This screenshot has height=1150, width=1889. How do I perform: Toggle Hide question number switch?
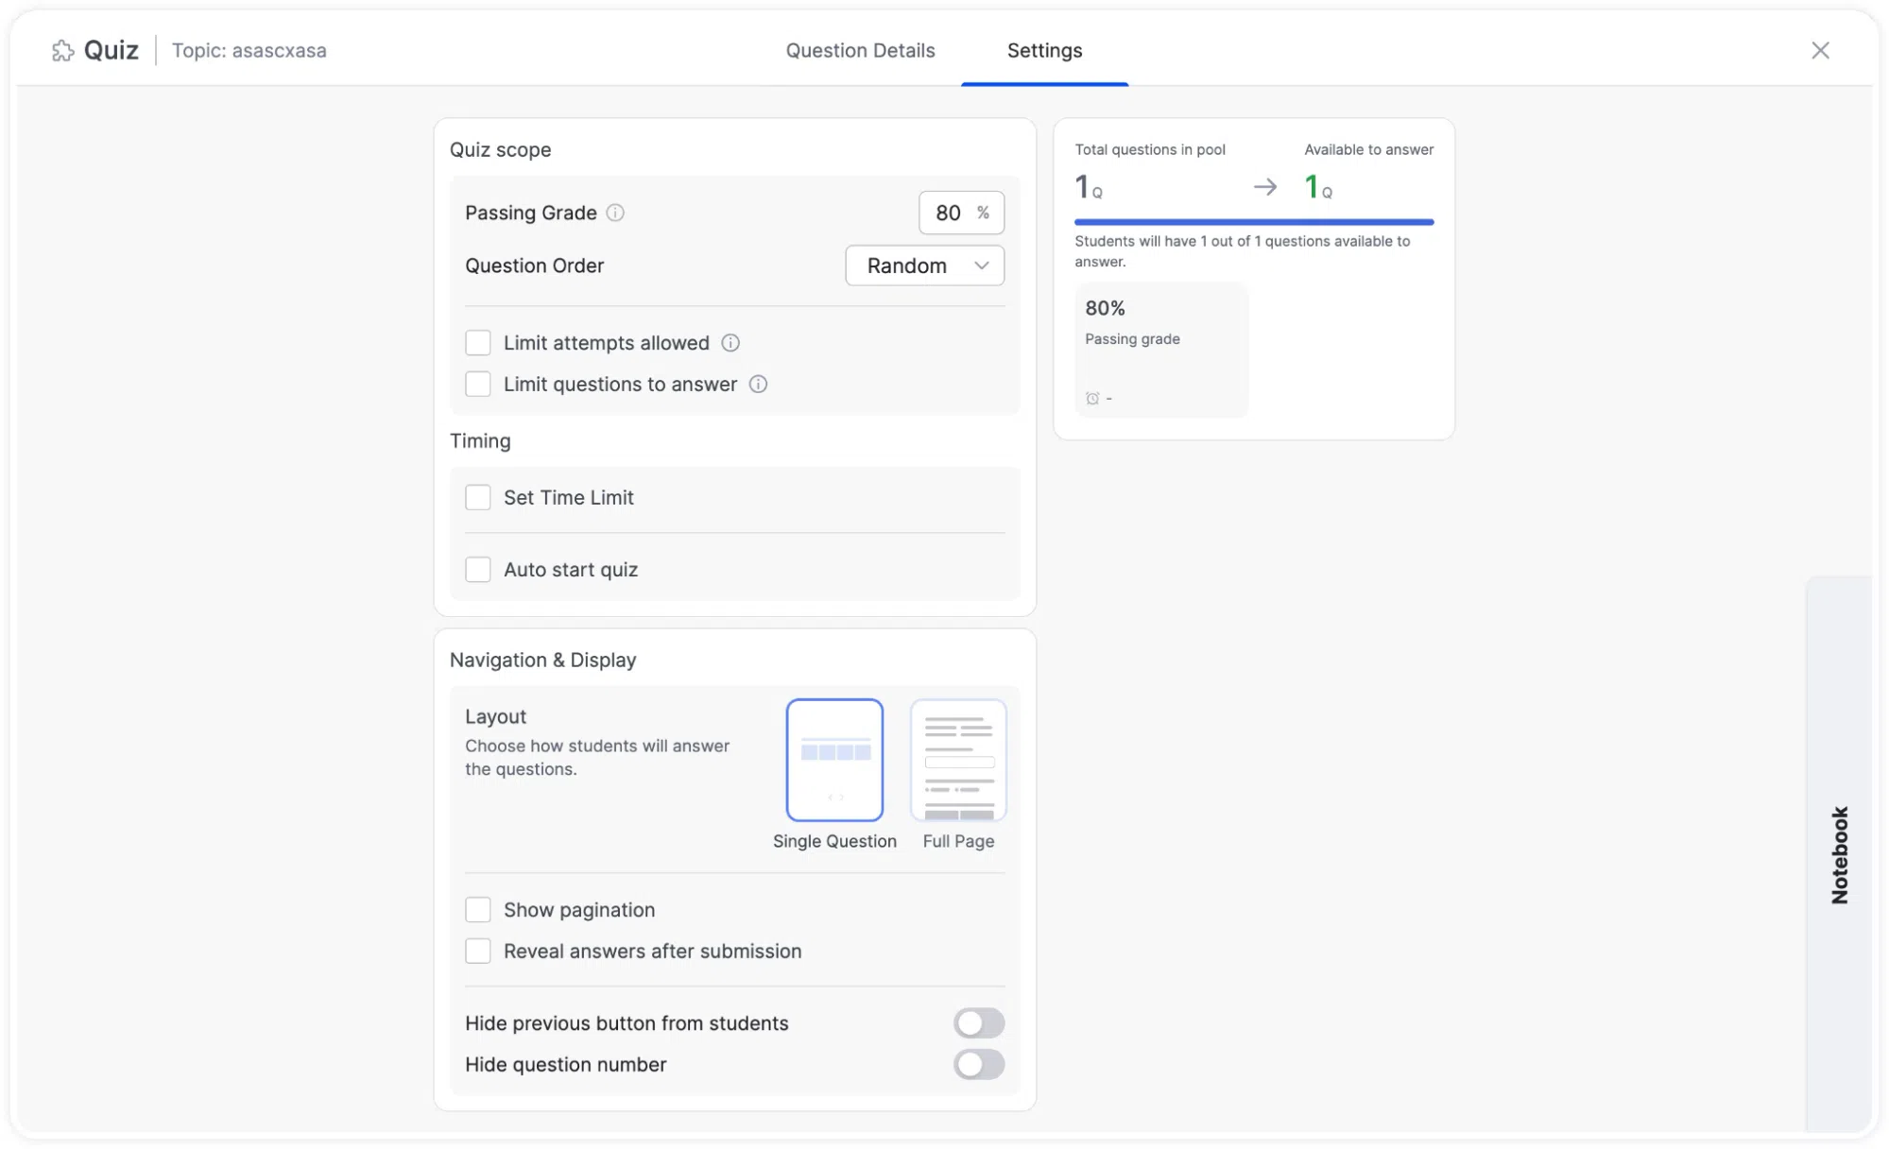[x=979, y=1065]
